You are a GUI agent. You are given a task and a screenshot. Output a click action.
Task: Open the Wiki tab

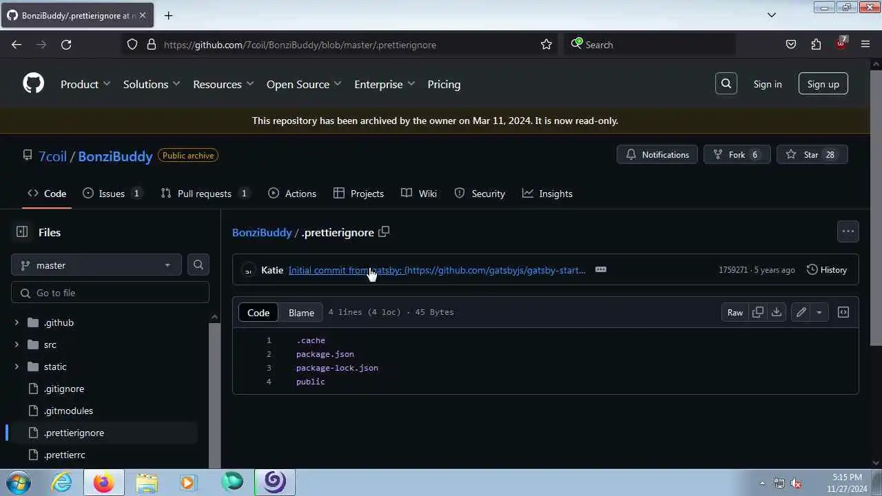[419, 194]
